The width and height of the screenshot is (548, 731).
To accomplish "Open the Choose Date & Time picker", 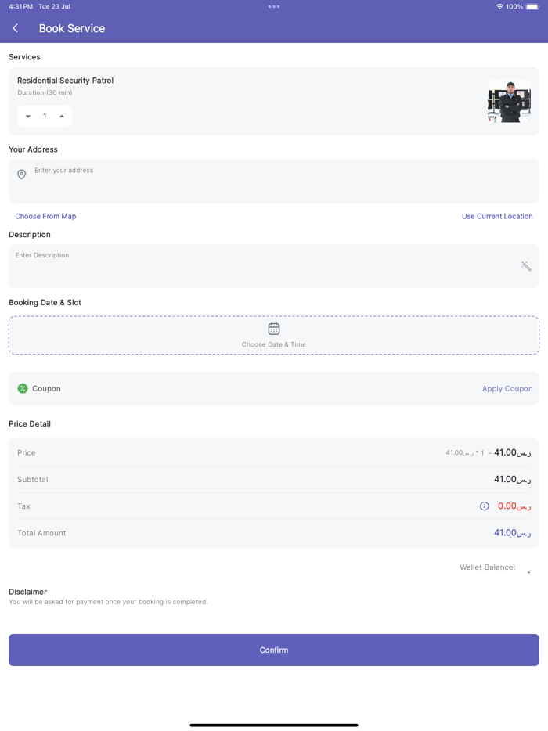I will tap(274, 344).
